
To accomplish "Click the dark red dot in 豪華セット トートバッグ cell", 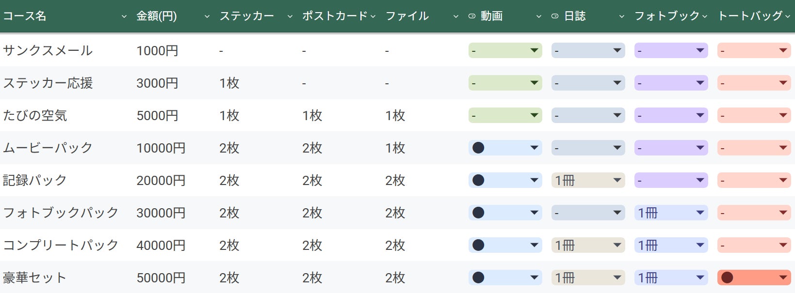I will (x=727, y=278).
